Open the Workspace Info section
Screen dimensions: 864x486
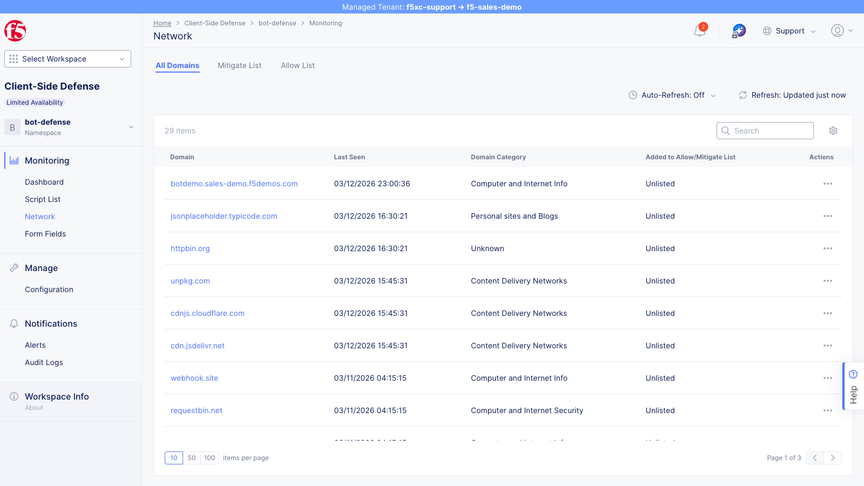pyautogui.click(x=57, y=396)
